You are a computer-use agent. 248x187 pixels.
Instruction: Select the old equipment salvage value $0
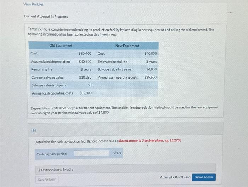pos(90,85)
